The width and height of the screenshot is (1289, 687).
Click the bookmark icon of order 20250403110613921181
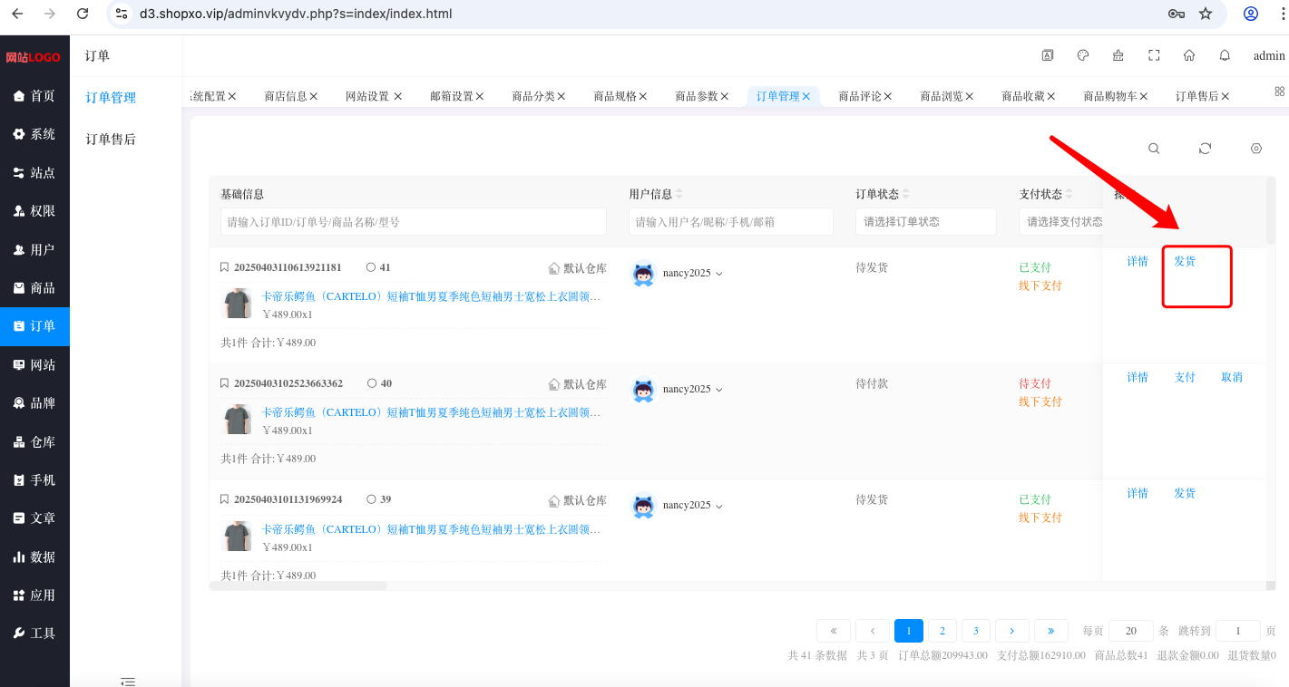[225, 267]
